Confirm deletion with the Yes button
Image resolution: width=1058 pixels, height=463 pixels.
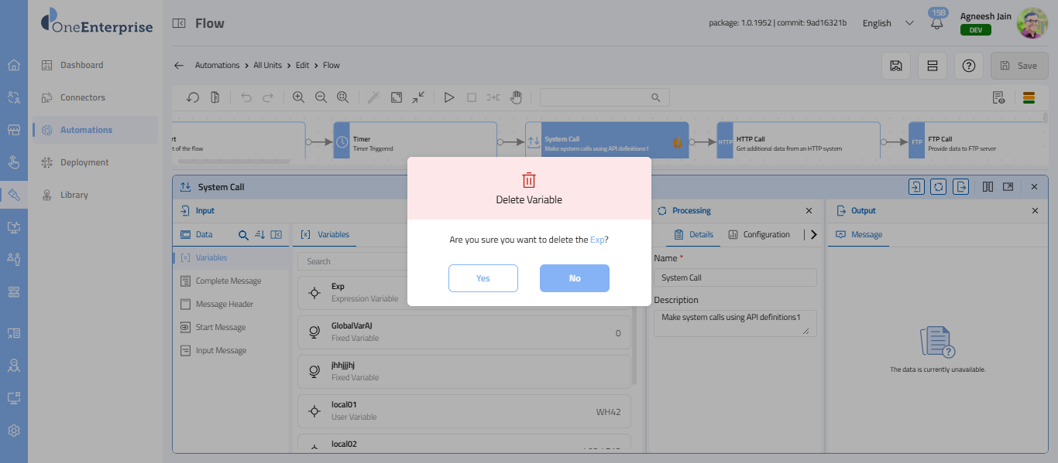pyautogui.click(x=483, y=278)
